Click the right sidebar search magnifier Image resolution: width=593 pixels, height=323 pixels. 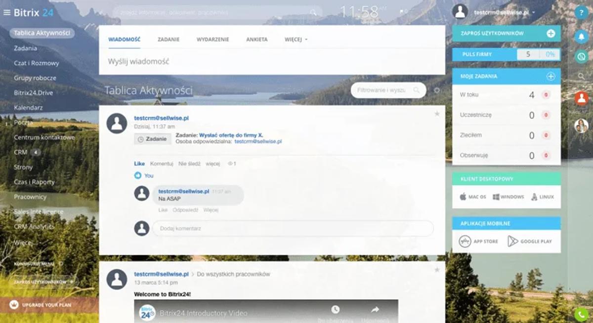(581, 76)
